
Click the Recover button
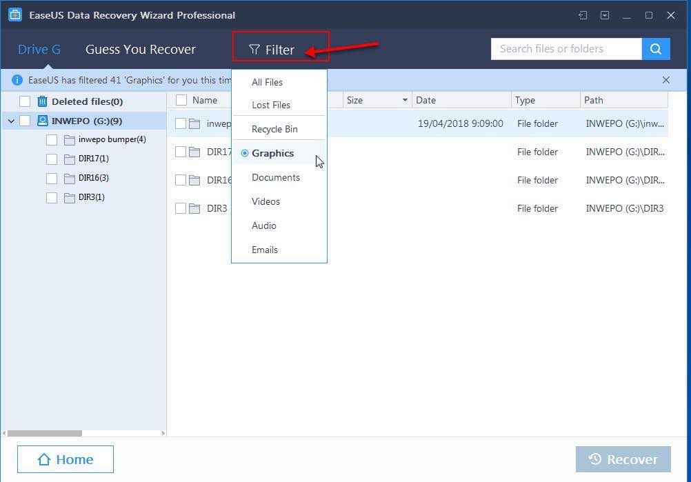[623, 459]
